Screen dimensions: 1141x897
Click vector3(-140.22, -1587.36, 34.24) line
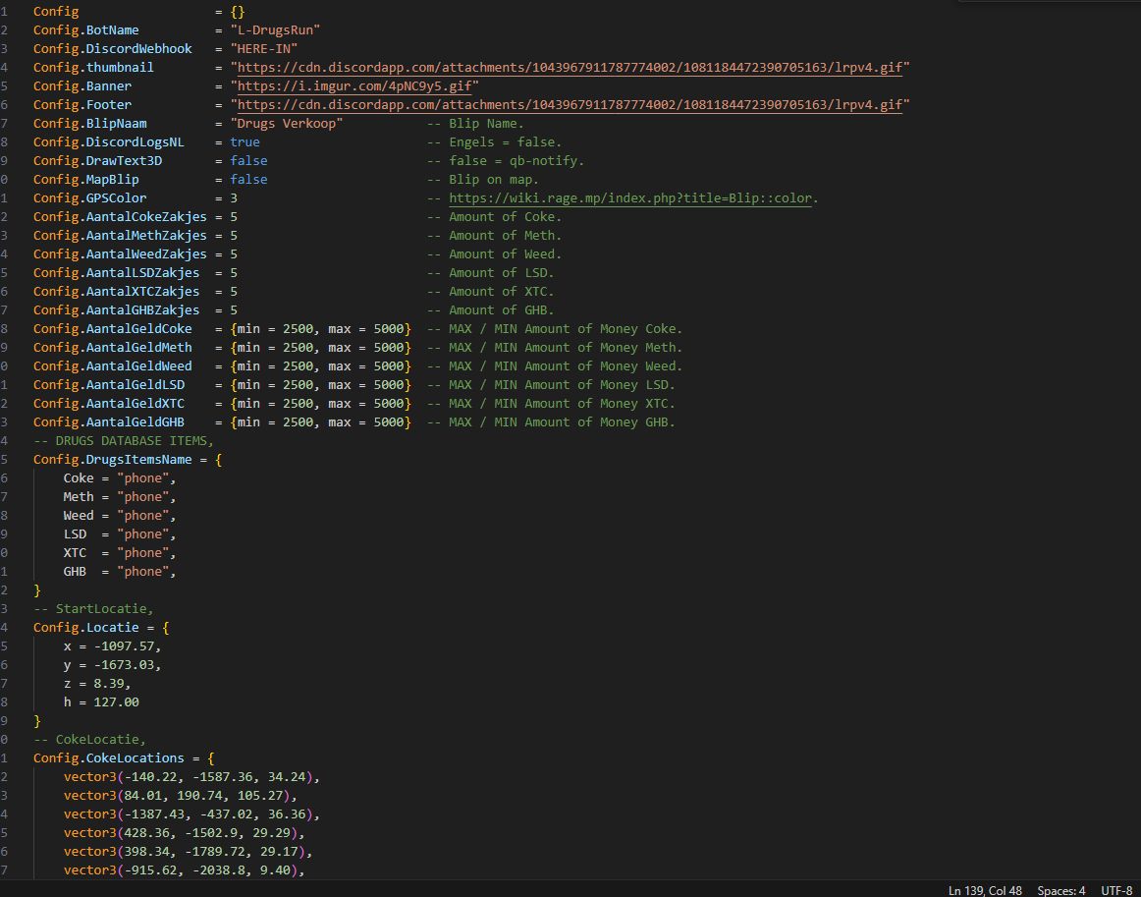[x=192, y=777]
